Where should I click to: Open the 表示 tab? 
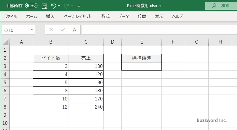click(159, 16)
